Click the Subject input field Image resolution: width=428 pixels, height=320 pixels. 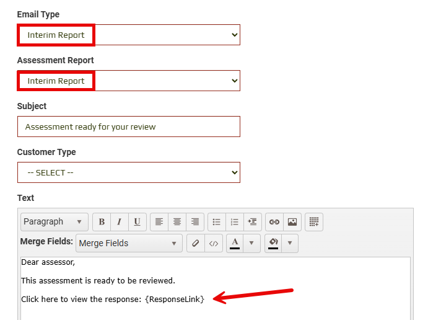click(x=128, y=127)
